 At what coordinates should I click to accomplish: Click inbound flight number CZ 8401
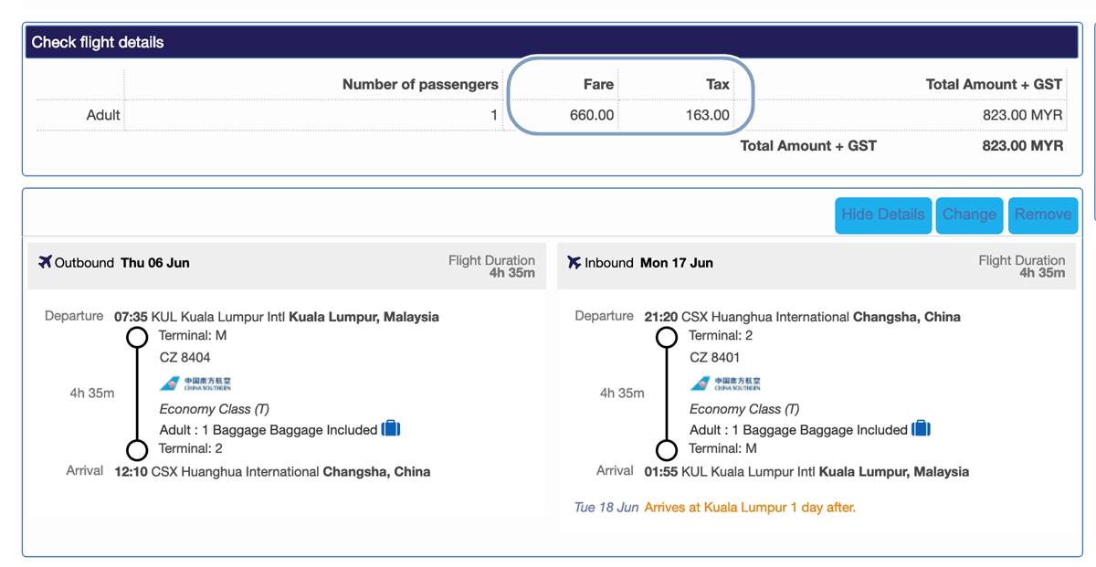715,357
